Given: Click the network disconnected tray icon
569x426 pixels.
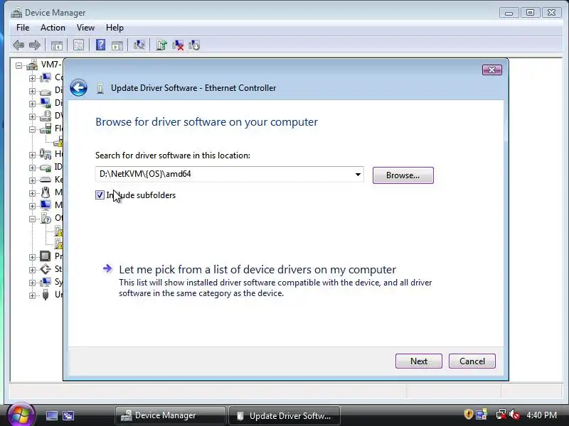Looking at the screenshot, I should 501,415.
